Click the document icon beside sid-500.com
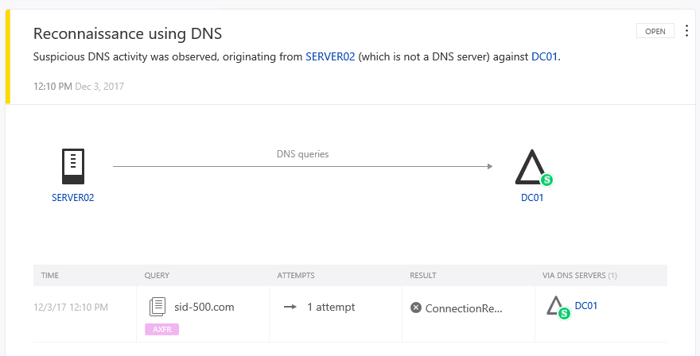 157,307
